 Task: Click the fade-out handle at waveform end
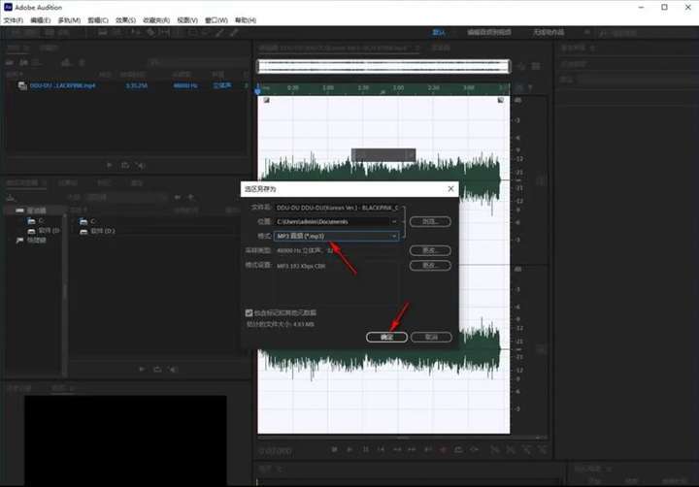click(501, 100)
